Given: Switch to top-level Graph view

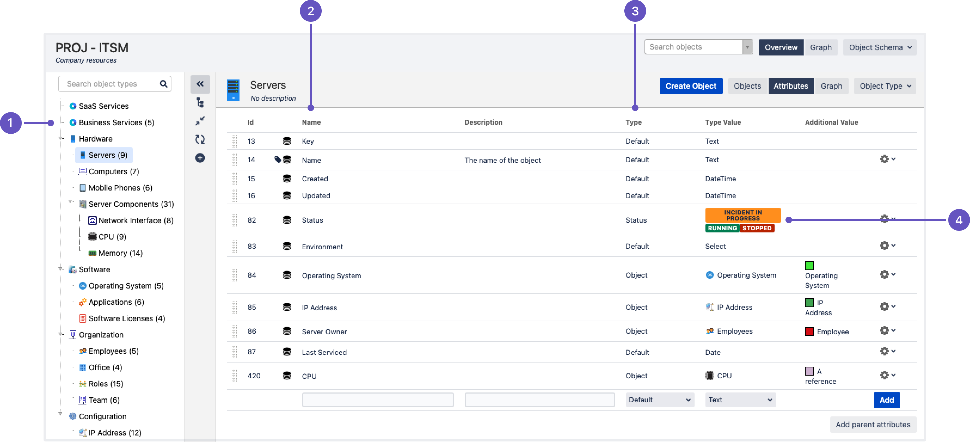Looking at the screenshot, I should [821, 47].
